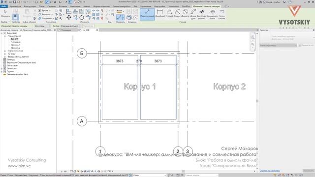Click the Справка по свойствам link
Viewport: 315px width, 177px height.
click(270, 171)
